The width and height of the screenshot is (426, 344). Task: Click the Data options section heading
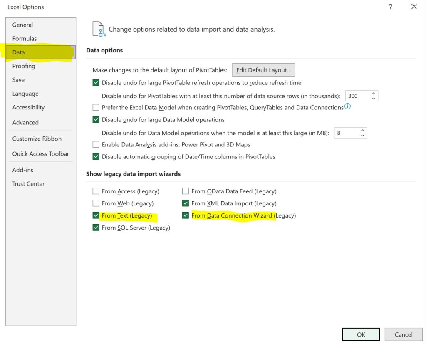(104, 50)
